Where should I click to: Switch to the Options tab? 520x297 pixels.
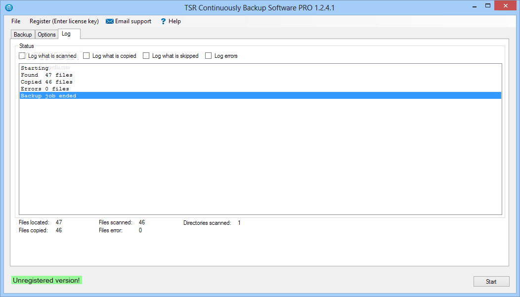[46, 35]
